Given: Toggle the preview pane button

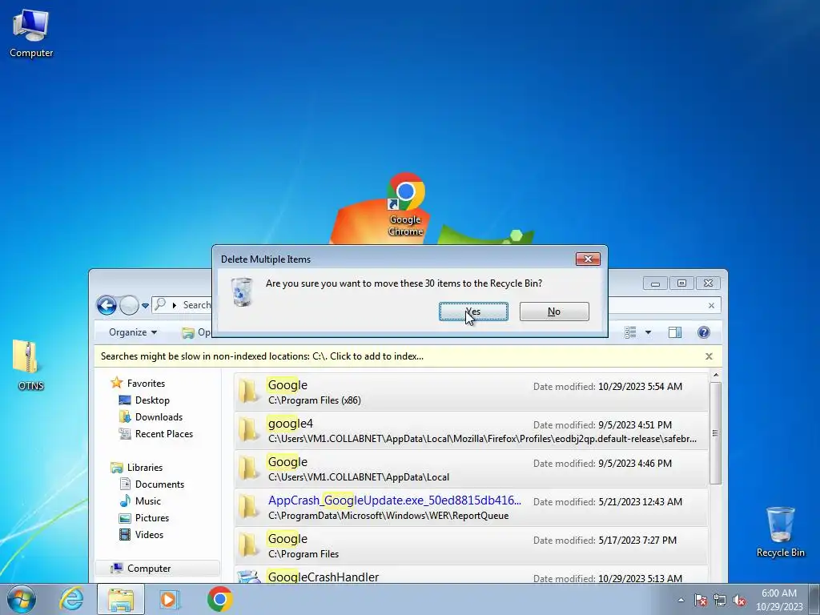Looking at the screenshot, I should coord(674,332).
